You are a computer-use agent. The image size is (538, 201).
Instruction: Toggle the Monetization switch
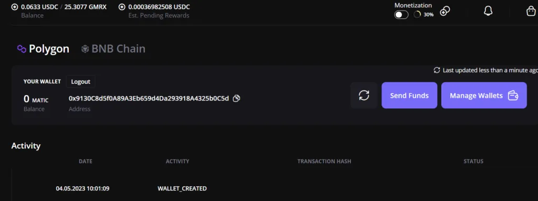[x=401, y=15]
